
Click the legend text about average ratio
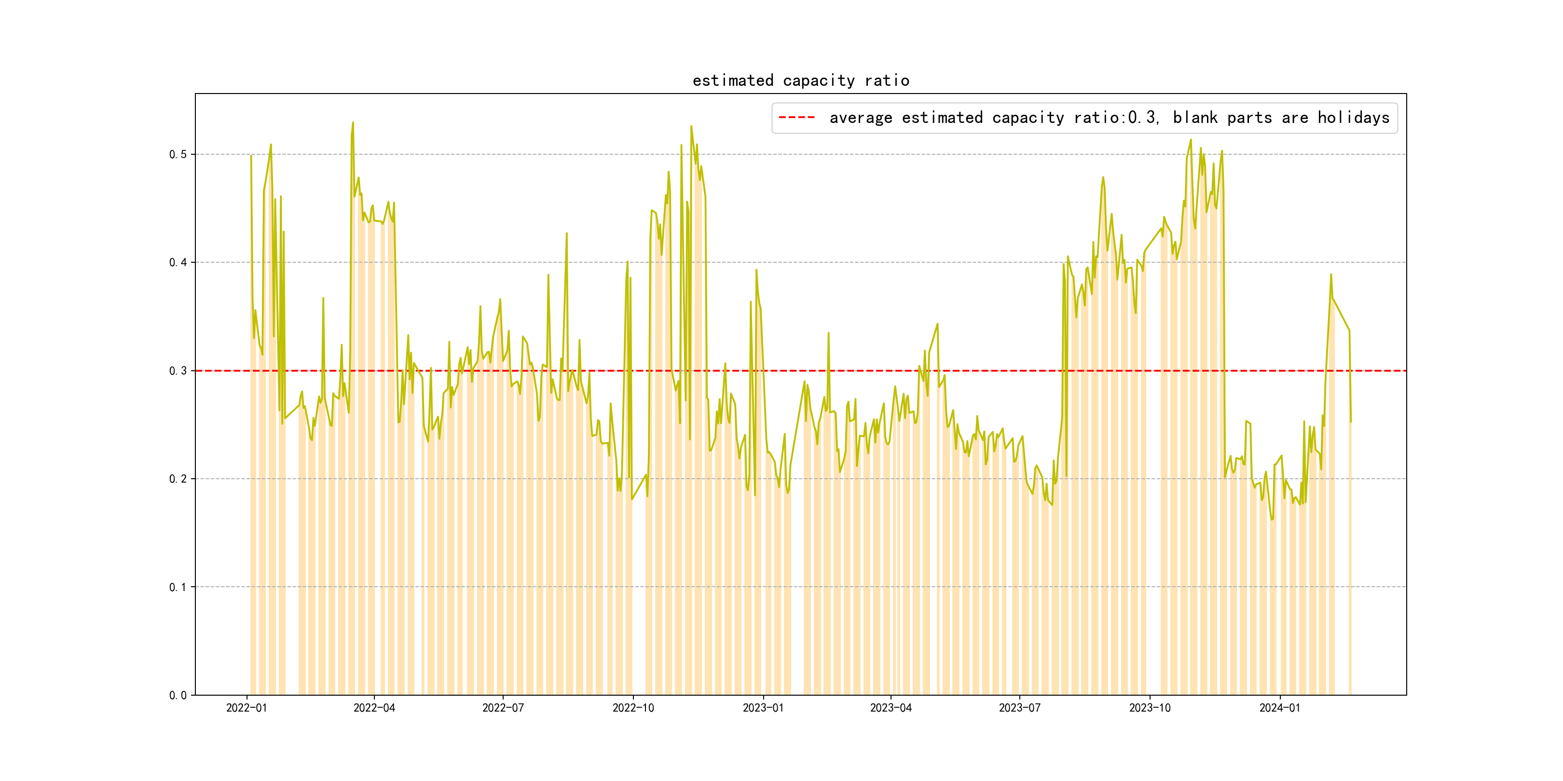[x=1109, y=118]
